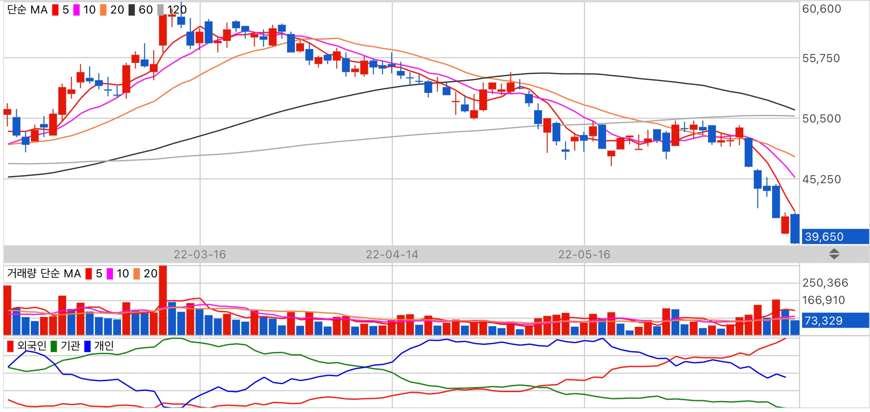Click the 22-03-16 date marker
870x412 pixels.
[200, 255]
